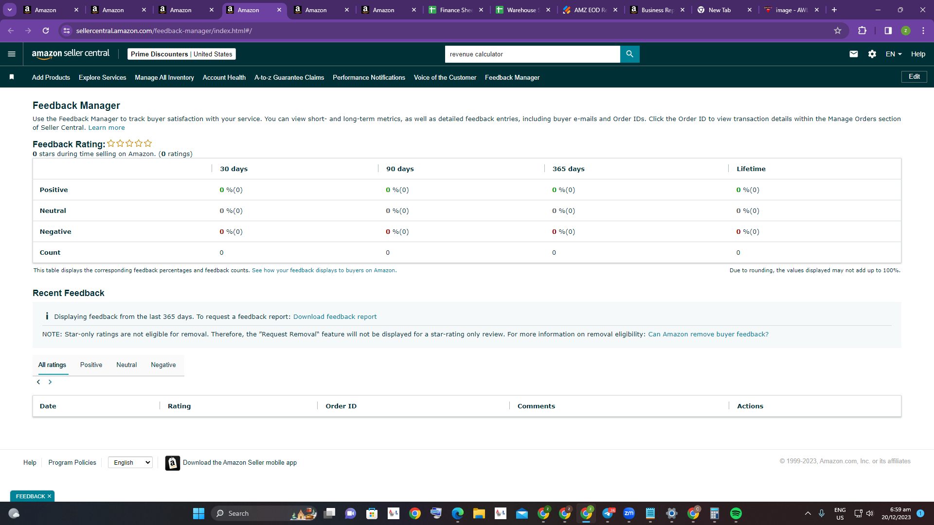This screenshot has width=934, height=525.
Task: Open Feedback Manager in the nav bar
Action: coord(512,77)
